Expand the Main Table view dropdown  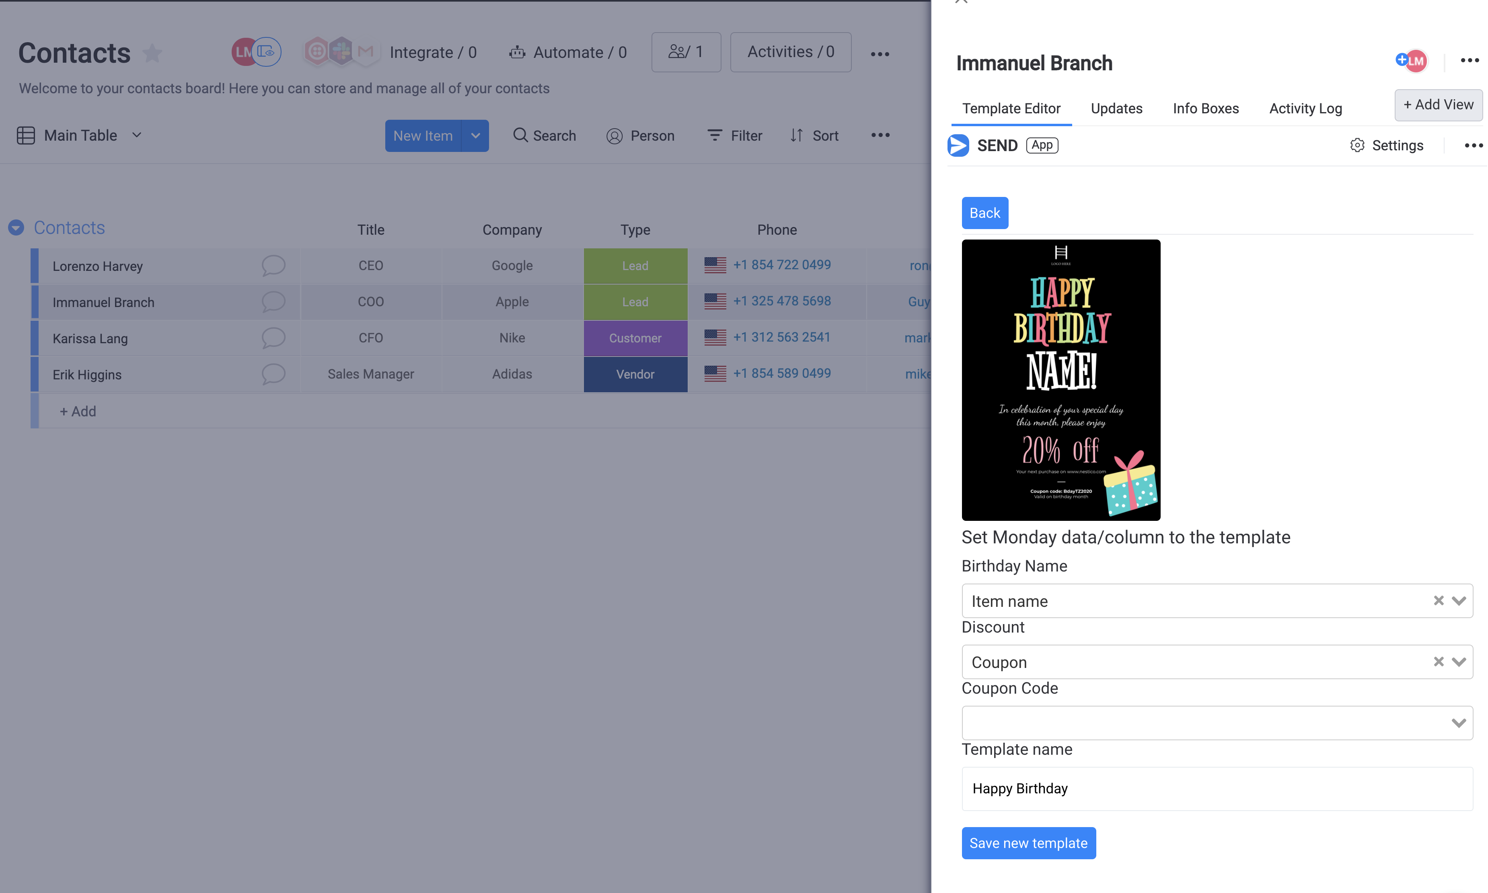(137, 135)
